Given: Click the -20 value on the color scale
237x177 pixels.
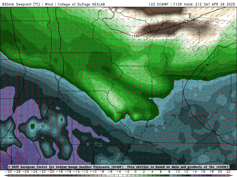Looking at the screenshot, I should click(51, 172).
